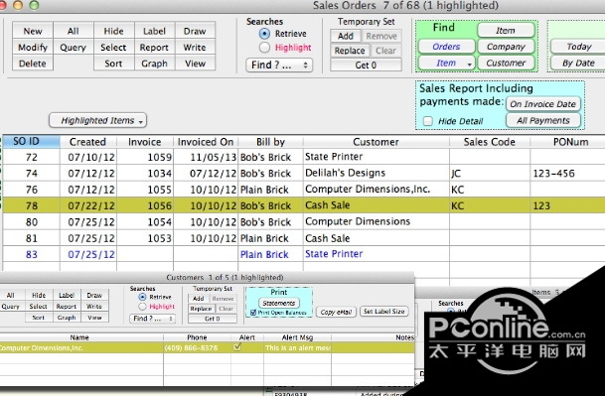Image resolution: width=605 pixels, height=396 pixels.
Task: Click Name column header in Customers window
Action: coord(79,337)
